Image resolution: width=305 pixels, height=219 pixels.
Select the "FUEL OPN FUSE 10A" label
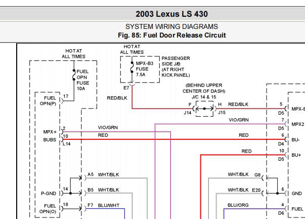82,80
